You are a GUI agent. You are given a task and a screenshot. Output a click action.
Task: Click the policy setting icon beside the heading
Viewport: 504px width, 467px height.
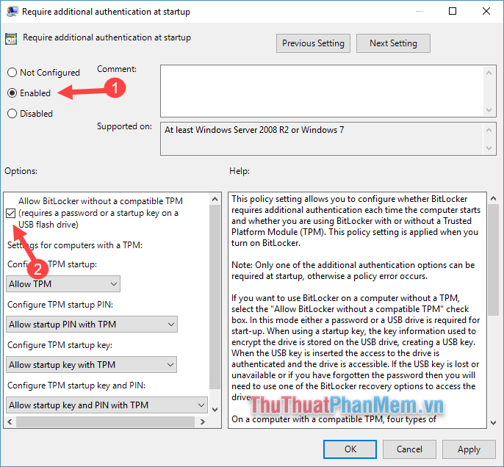pos(11,38)
